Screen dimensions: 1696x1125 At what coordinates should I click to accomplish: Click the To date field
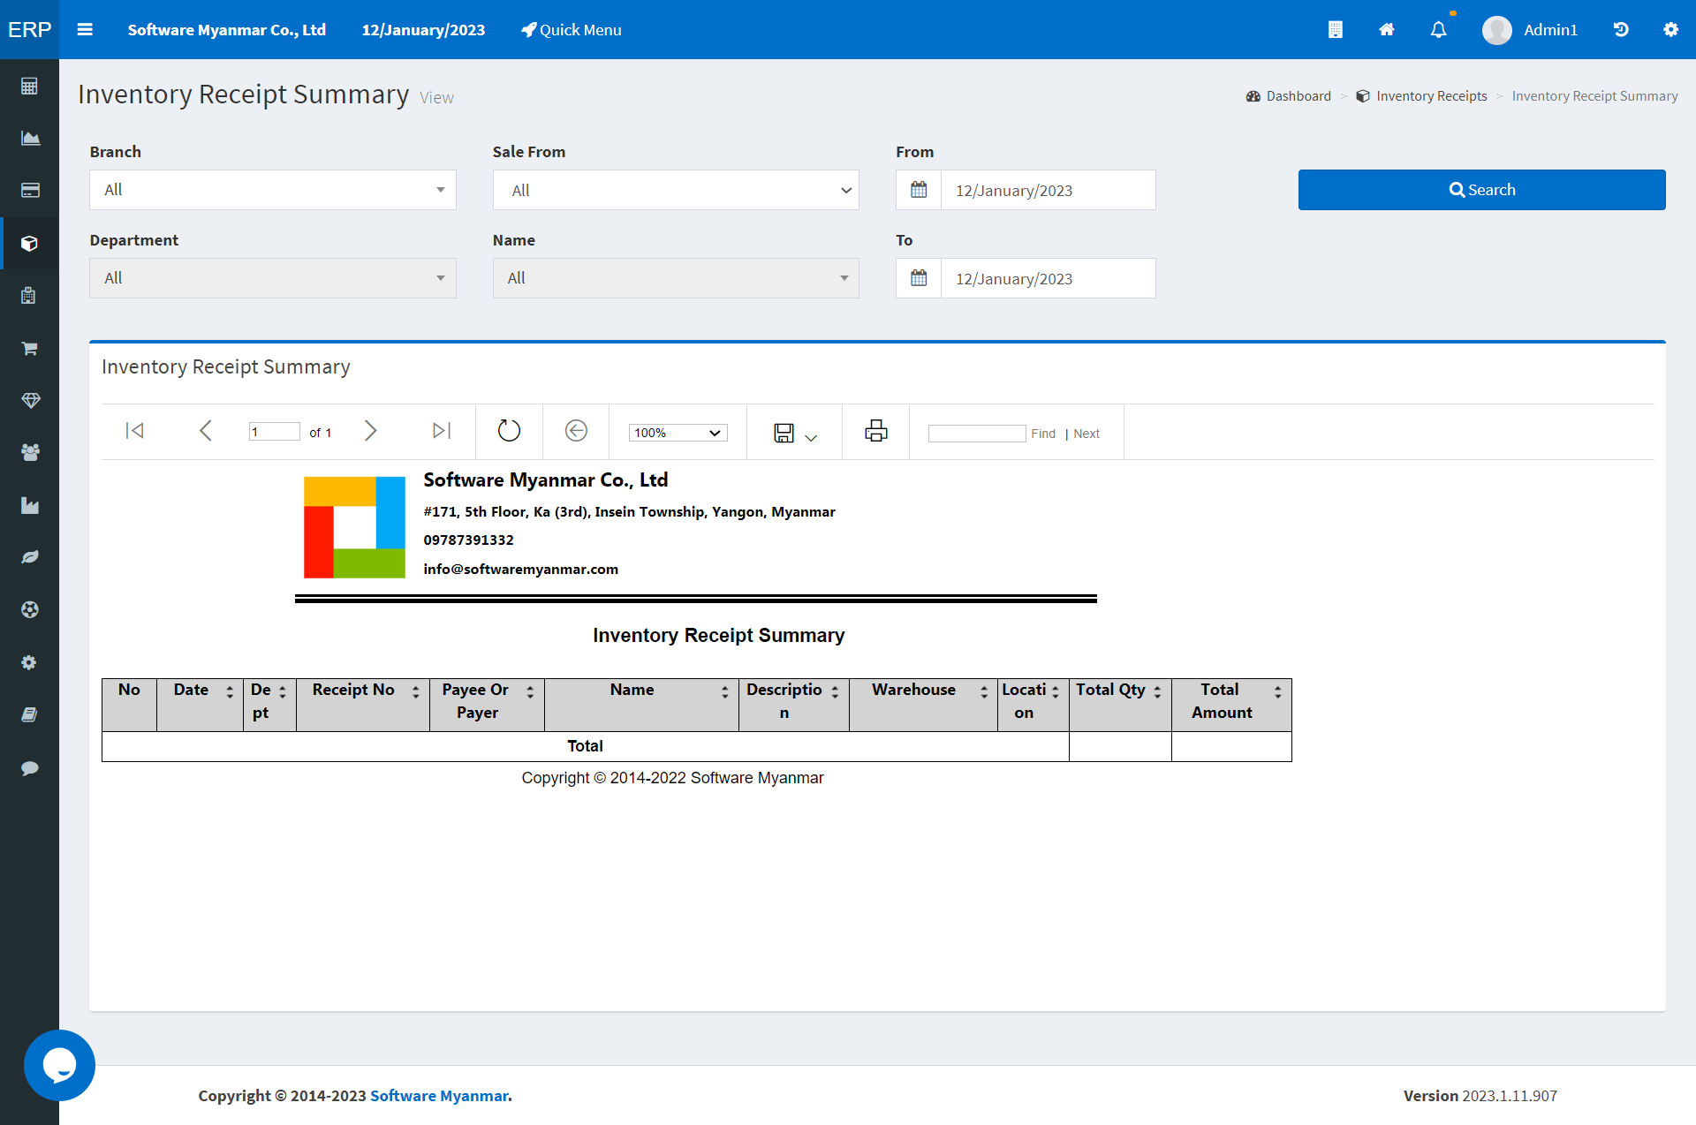point(1049,278)
